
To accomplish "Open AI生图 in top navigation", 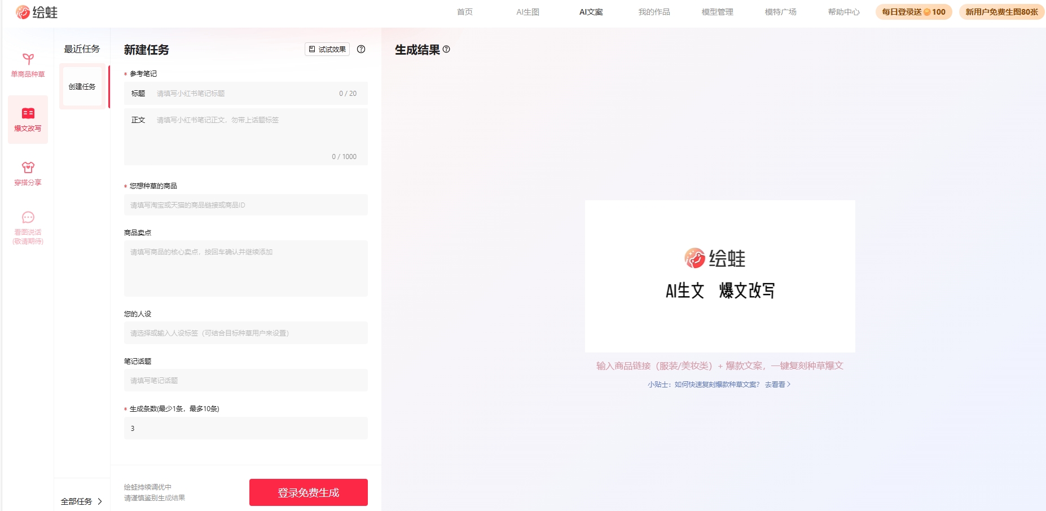I will [528, 12].
